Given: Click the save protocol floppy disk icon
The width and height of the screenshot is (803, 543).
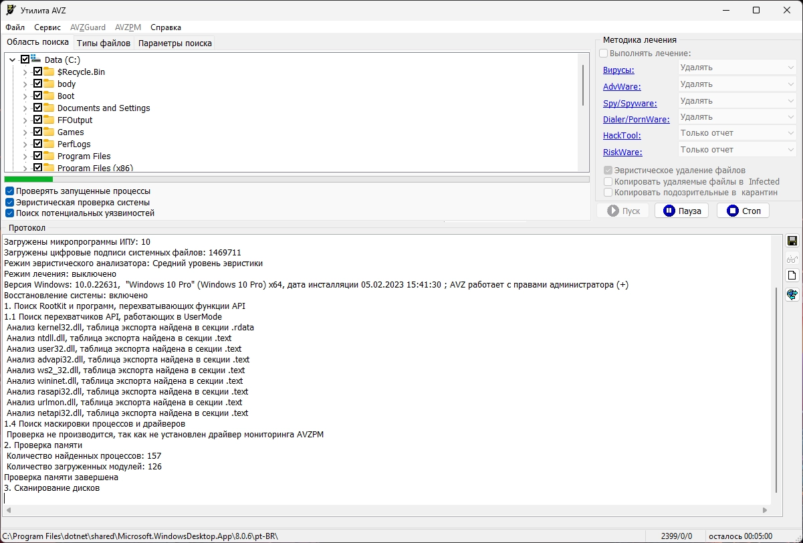Looking at the screenshot, I should 792,241.
